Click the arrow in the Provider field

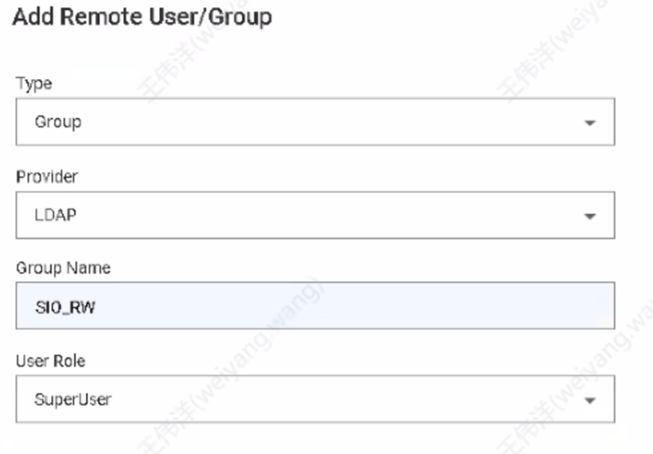pyautogui.click(x=590, y=216)
